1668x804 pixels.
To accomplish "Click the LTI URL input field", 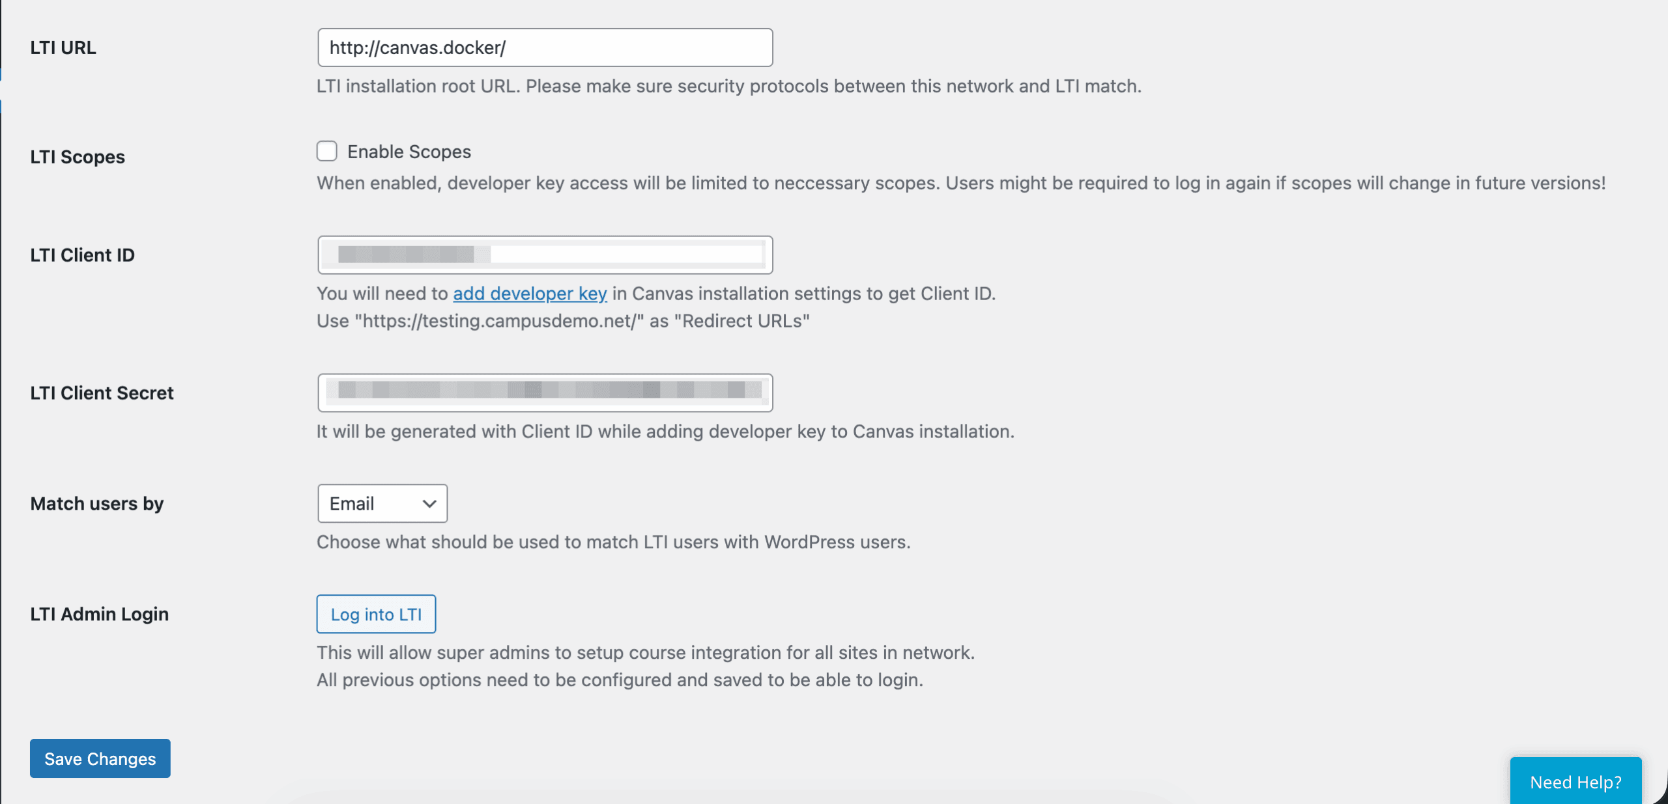I will [545, 48].
